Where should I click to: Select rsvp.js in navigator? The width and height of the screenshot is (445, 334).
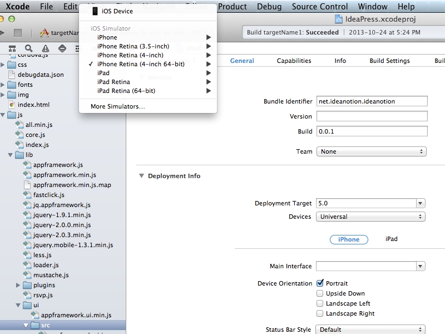(x=43, y=295)
